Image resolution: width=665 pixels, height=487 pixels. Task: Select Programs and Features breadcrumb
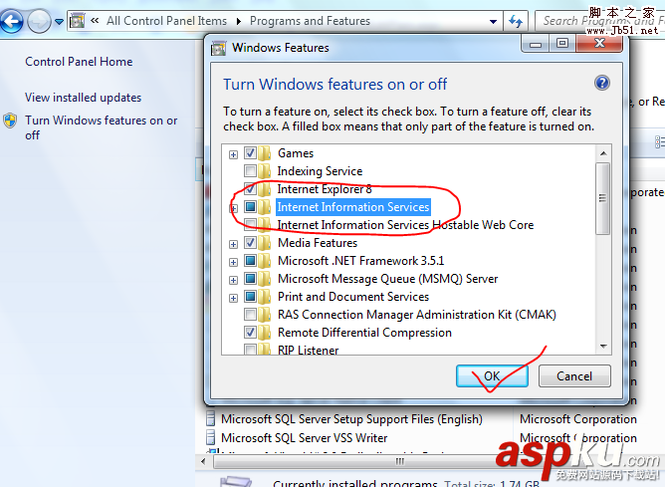click(x=310, y=21)
